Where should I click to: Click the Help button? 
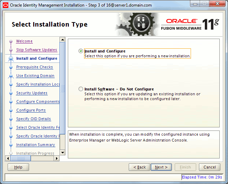click(18, 167)
